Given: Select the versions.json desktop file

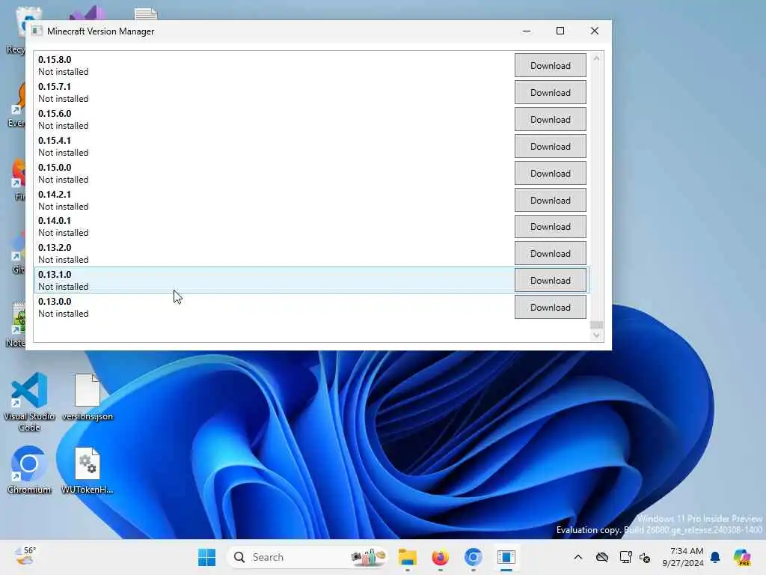Looking at the screenshot, I should 88,397.
